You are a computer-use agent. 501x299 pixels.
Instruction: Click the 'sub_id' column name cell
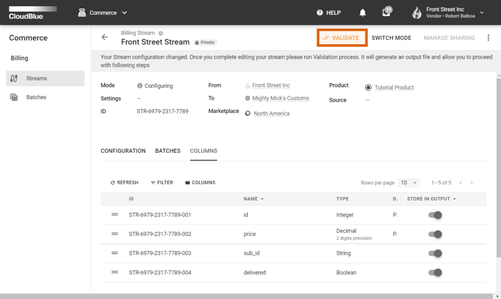251,254
